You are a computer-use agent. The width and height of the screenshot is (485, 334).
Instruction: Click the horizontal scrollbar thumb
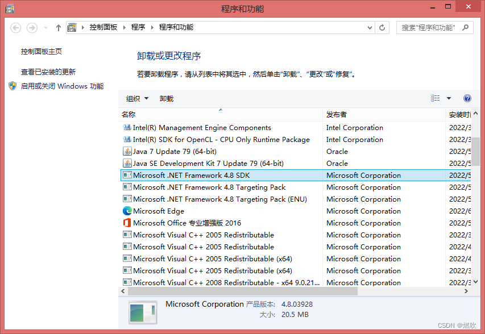pos(243,291)
